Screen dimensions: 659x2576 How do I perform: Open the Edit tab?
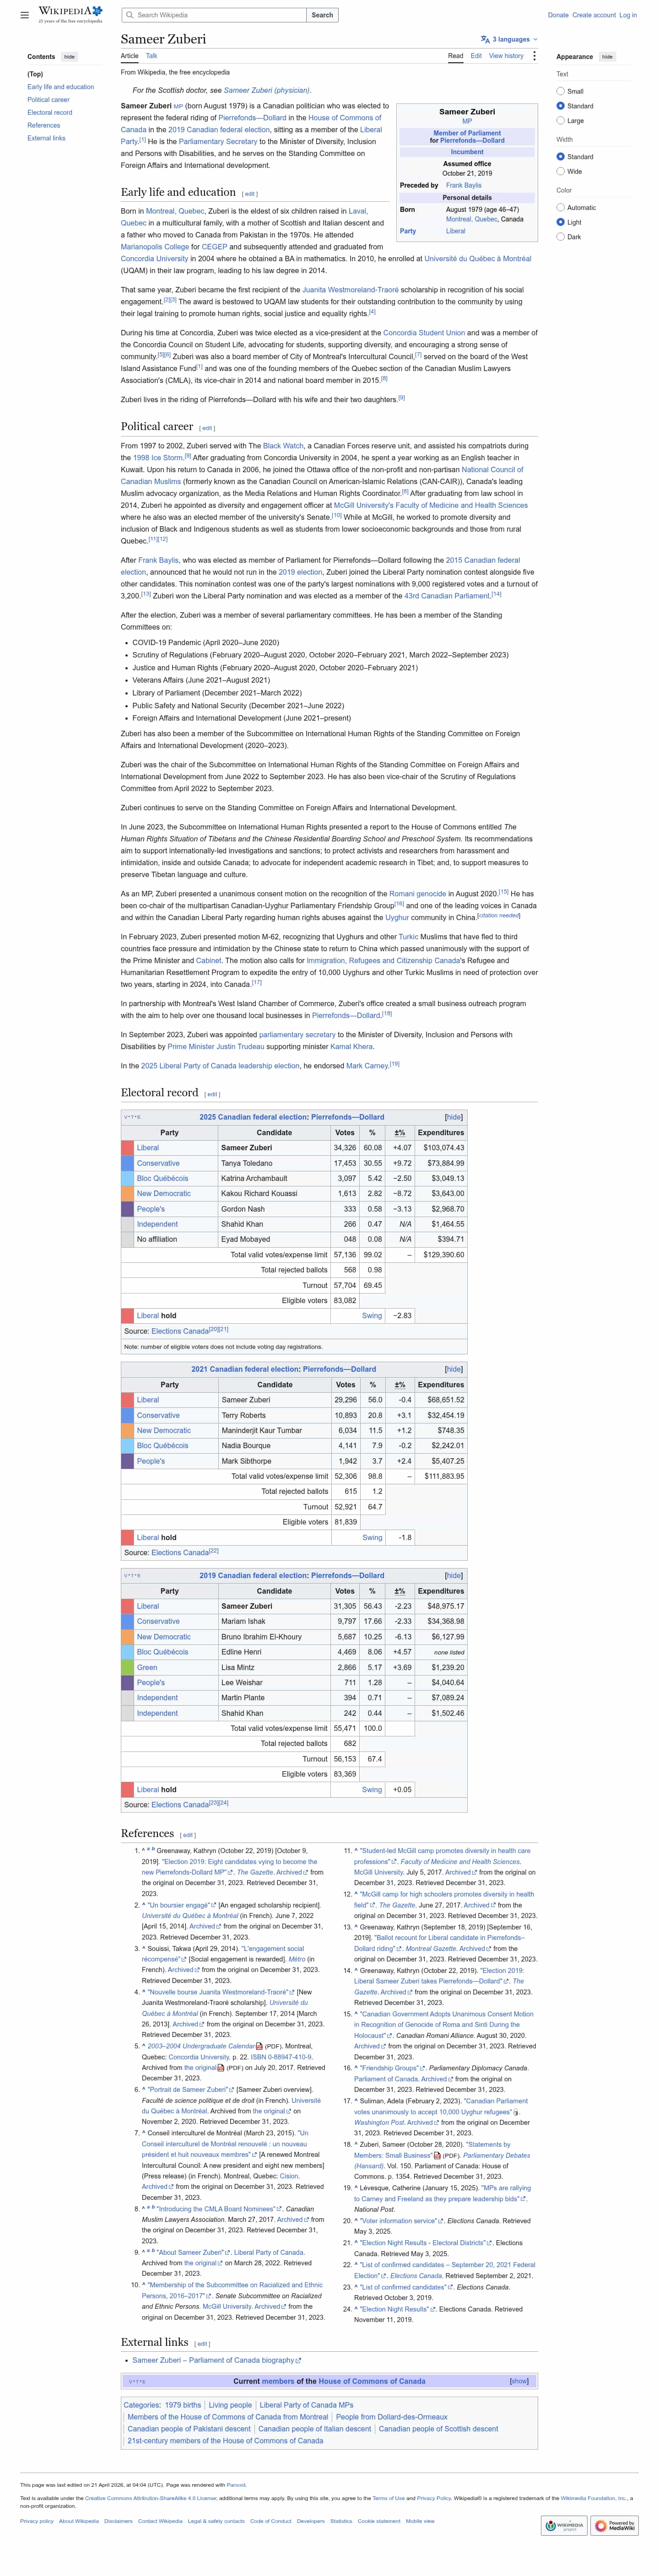click(476, 56)
